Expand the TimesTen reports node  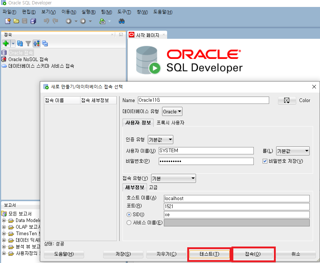click(4, 233)
